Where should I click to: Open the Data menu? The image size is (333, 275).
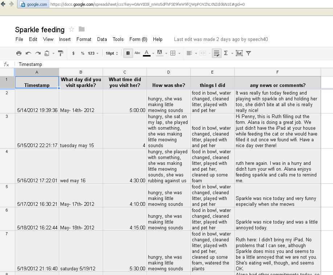point(102,39)
